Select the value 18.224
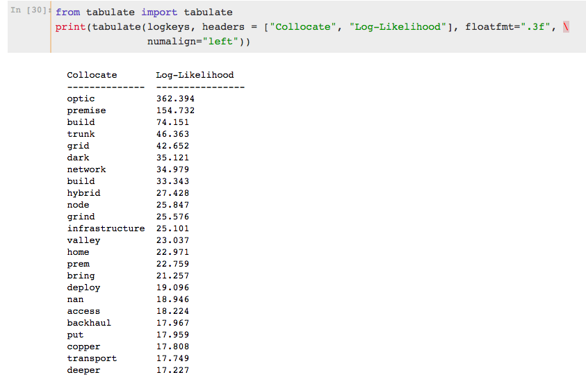 [x=172, y=311]
